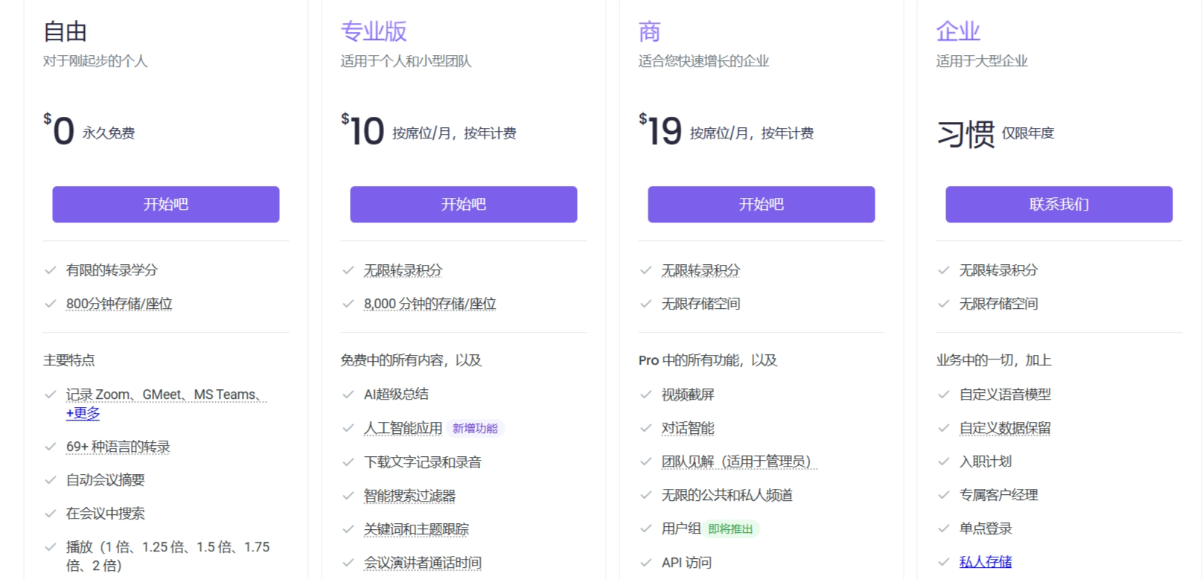The width and height of the screenshot is (1203, 579).
Task: Click the 新增功能 badge
Action: tap(475, 428)
